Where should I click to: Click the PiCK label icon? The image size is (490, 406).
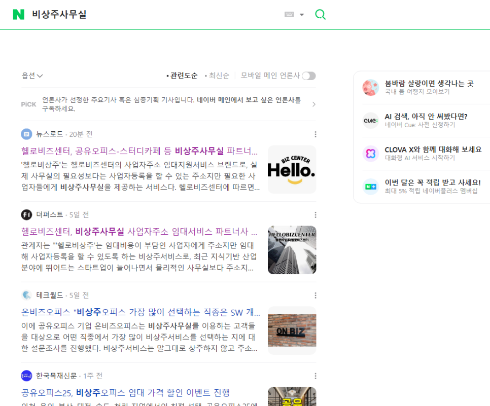[x=28, y=104]
